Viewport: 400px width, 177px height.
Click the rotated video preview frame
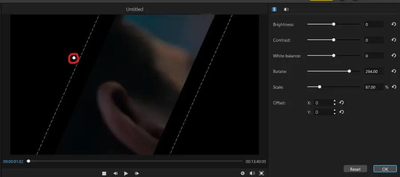click(134, 84)
